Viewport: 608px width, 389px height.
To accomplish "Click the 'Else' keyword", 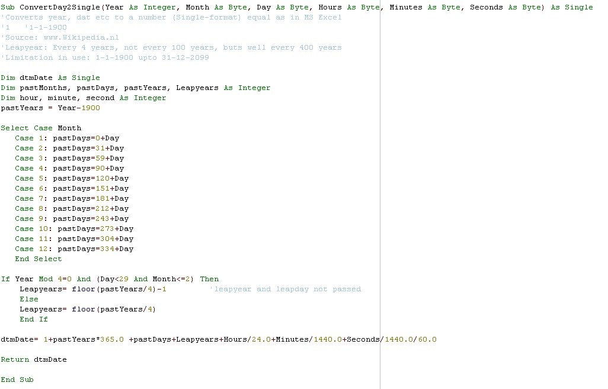I will (29, 299).
